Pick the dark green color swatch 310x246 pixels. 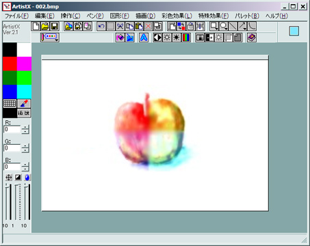pos(10,78)
